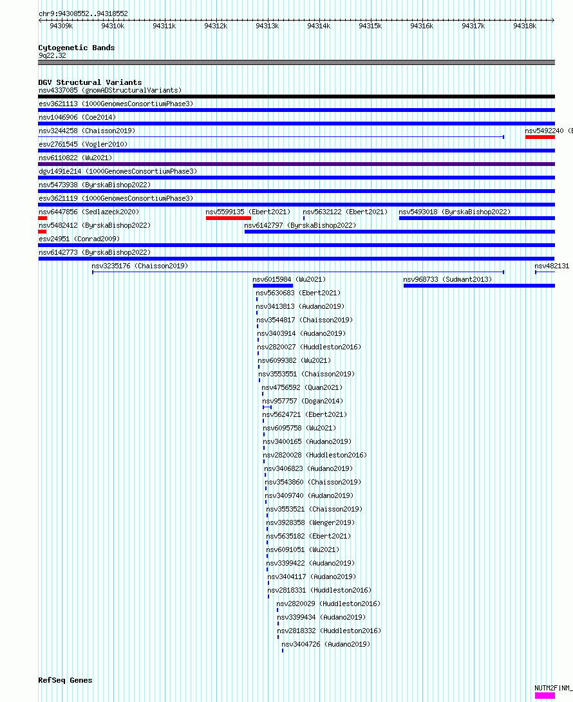This screenshot has width=573, height=702.
Task: Select nsv6095758 (Wu2021) label
Action: 299,428
